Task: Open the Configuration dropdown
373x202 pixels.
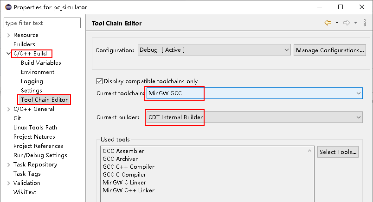Action: point(214,50)
